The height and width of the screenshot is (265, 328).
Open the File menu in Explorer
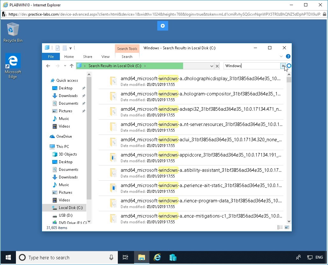[x=51, y=57]
